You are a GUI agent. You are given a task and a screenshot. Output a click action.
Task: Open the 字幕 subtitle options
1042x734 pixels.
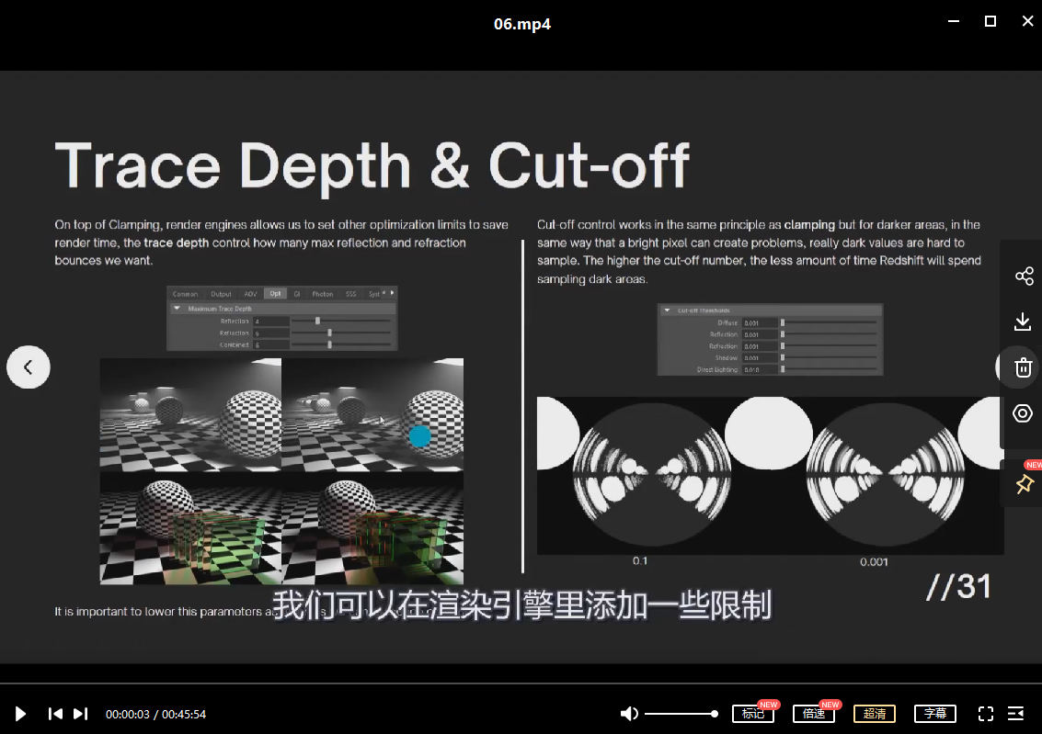click(x=935, y=714)
